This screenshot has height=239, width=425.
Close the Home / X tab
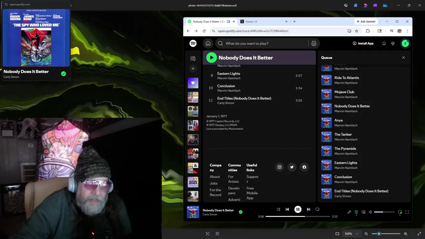286,22
